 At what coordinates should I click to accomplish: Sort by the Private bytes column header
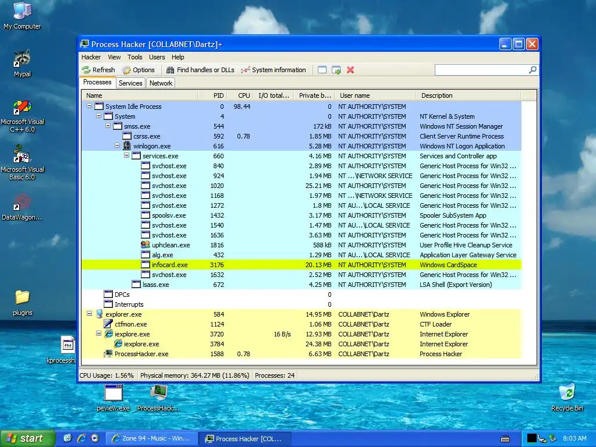(x=314, y=95)
